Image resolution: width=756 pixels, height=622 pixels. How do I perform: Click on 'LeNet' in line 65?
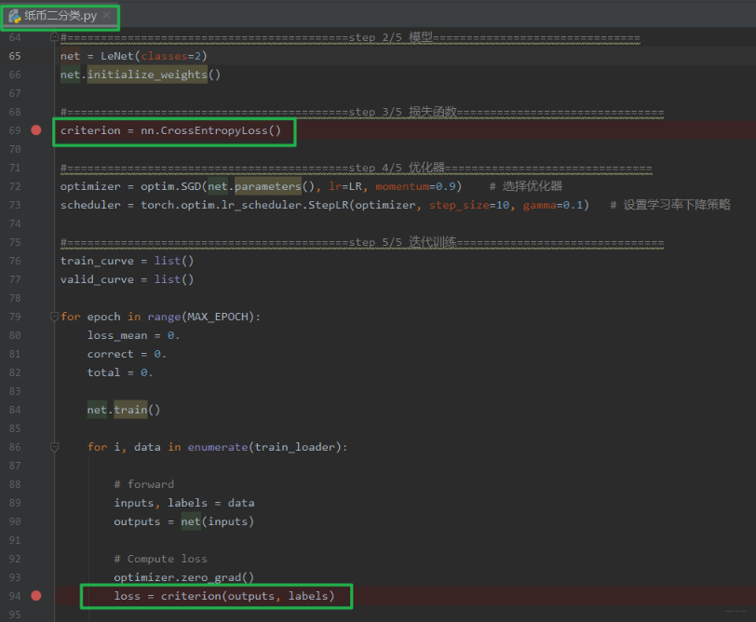point(117,56)
